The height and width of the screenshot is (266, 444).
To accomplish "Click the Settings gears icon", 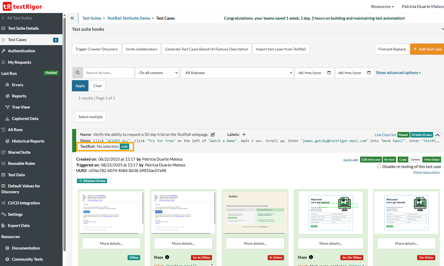I will click(3, 214).
